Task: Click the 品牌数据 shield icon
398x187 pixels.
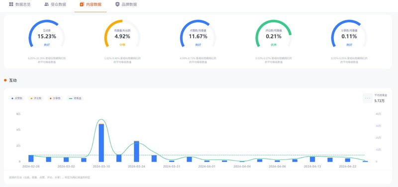Action: [117, 4]
